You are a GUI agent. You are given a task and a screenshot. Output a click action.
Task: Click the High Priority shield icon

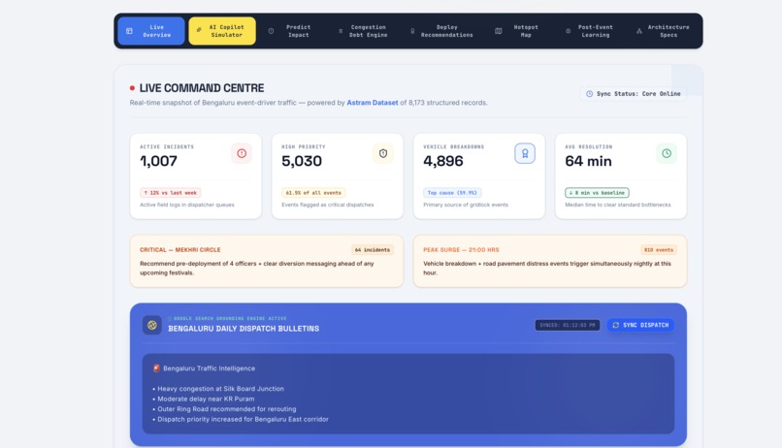[383, 153]
